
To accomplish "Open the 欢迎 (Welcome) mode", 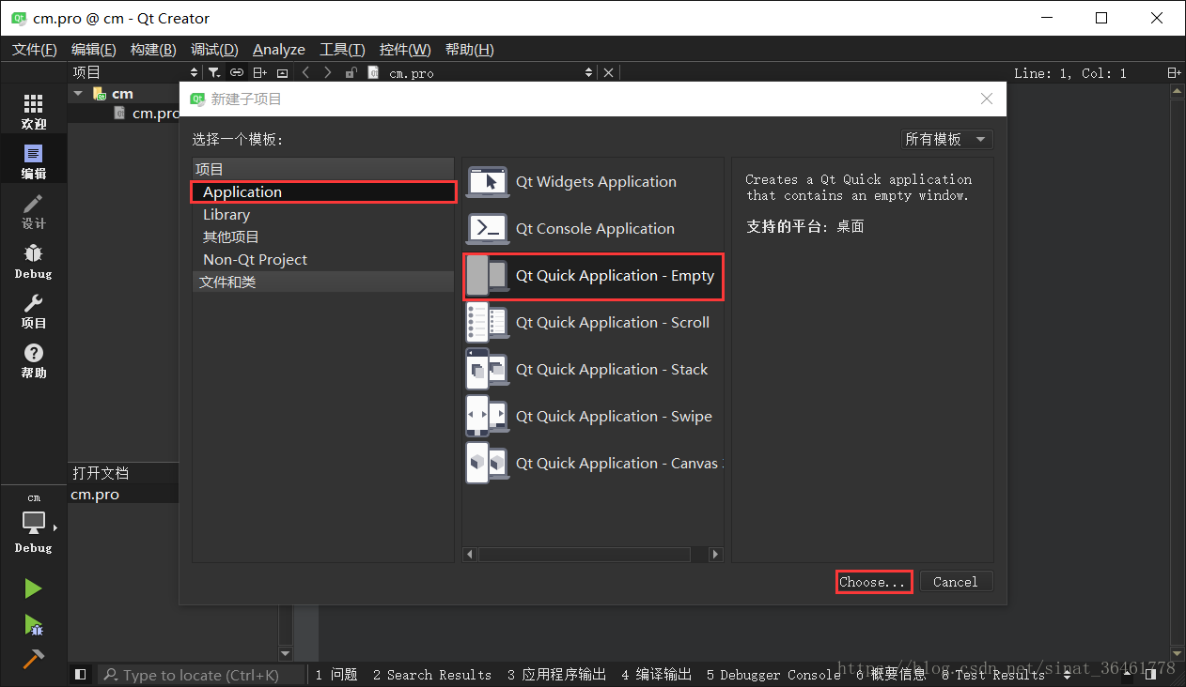I will click(34, 112).
